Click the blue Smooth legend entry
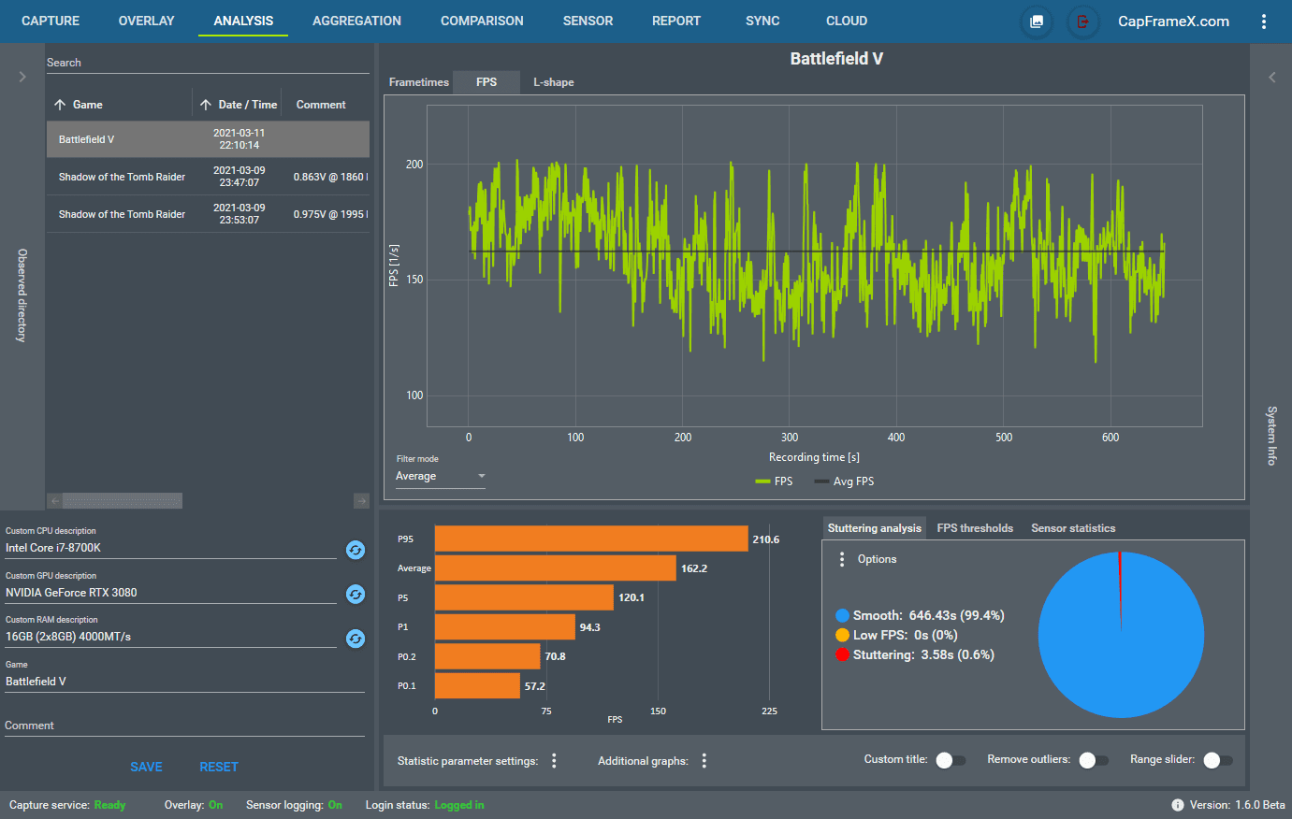Image resolution: width=1292 pixels, height=819 pixels. coord(920,615)
